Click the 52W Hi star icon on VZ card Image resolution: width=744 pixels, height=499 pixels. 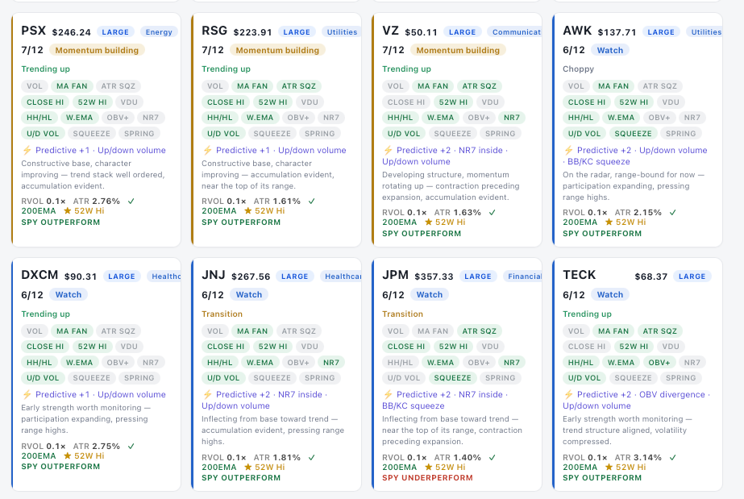(429, 222)
